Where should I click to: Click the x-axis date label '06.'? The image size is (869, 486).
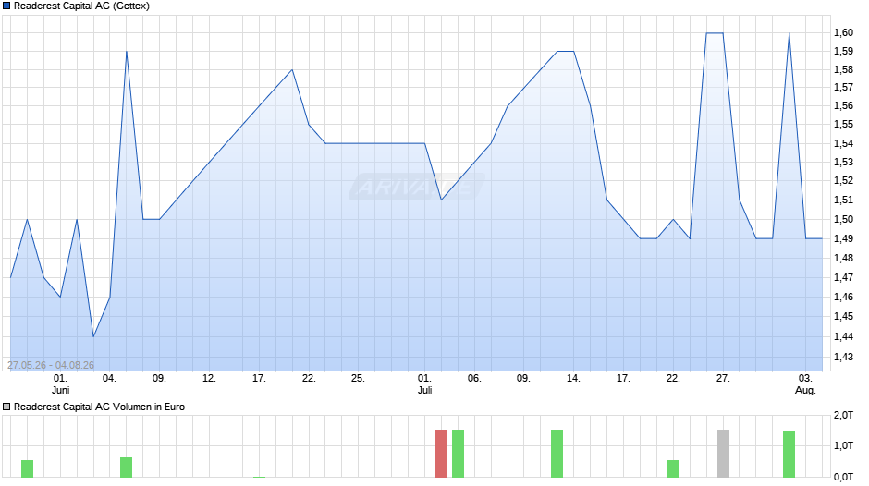click(x=474, y=378)
